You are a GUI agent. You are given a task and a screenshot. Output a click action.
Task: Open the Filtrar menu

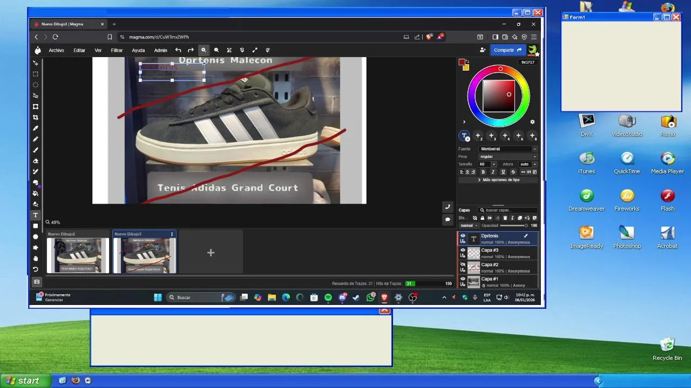117,50
